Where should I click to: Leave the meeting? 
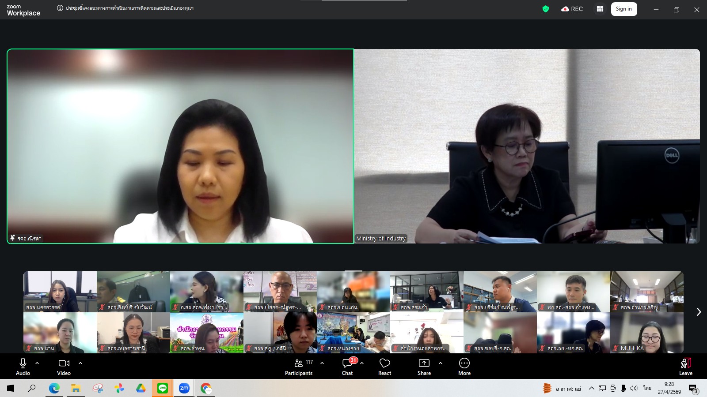pyautogui.click(x=685, y=367)
